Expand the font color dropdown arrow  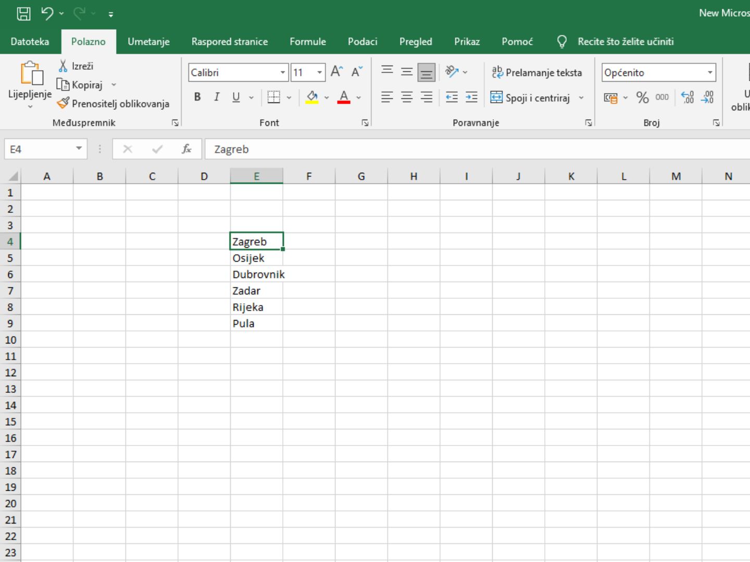coord(358,97)
